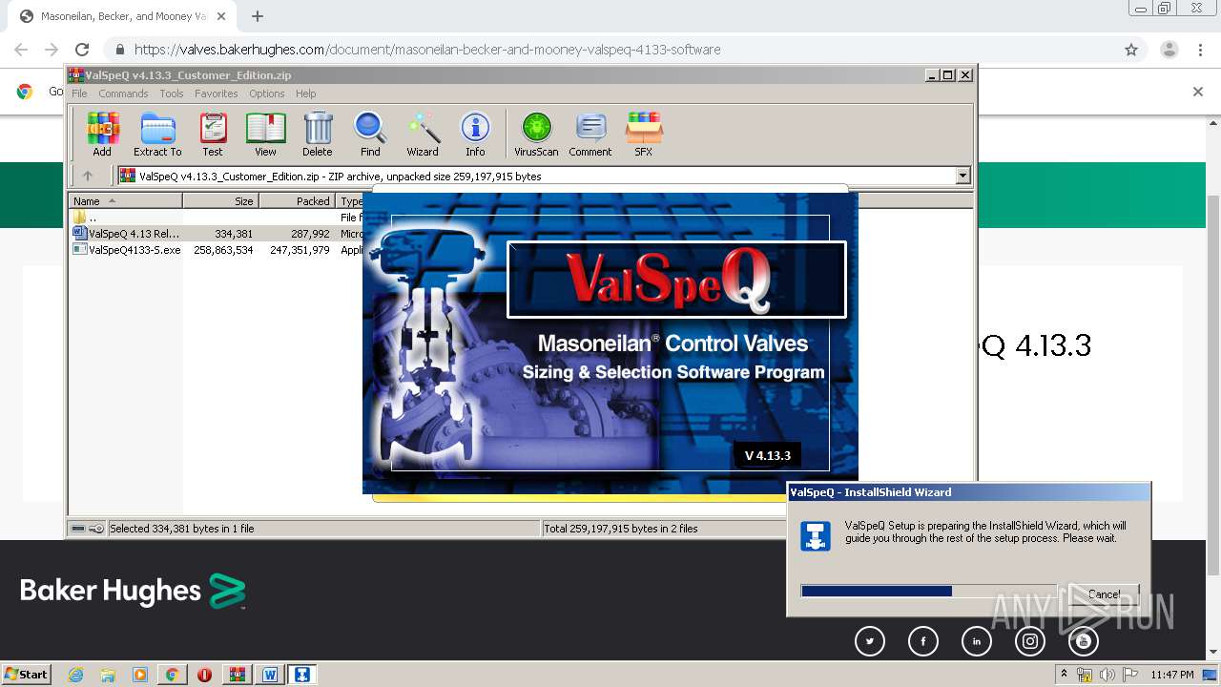Click the Test archive icon
The height and width of the screenshot is (687, 1221).
pyautogui.click(x=213, y=134)
